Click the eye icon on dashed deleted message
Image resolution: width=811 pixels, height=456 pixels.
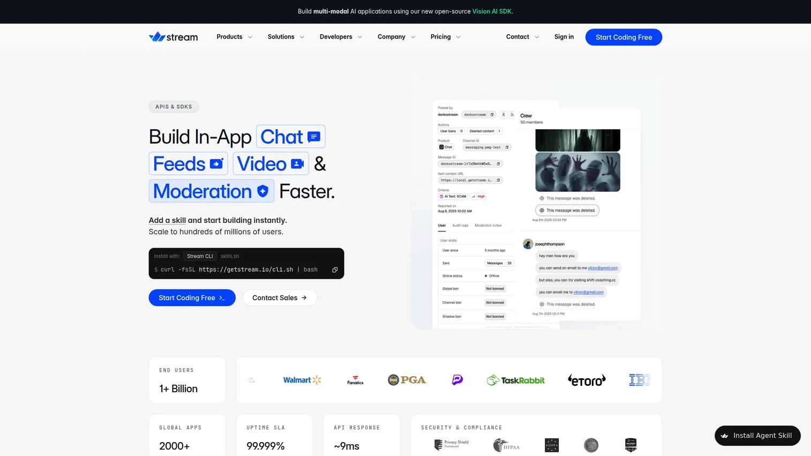coord(542,211)
